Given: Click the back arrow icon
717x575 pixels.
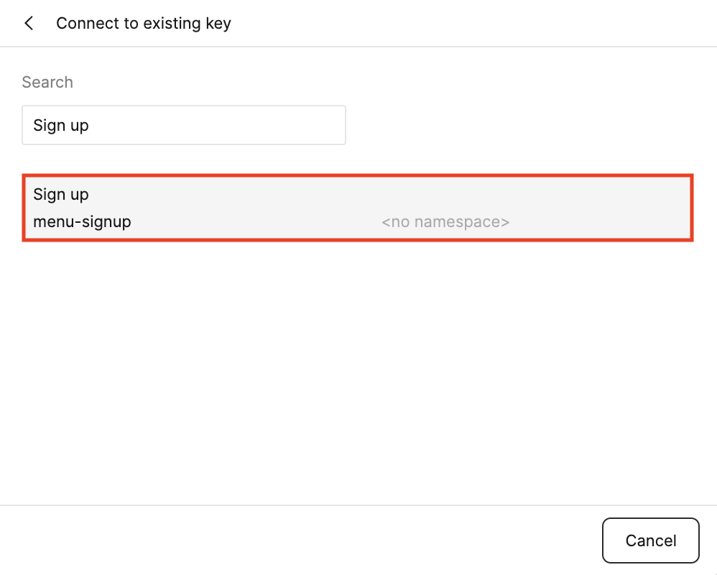Looking at the screenshot, I should click(29, 23).
